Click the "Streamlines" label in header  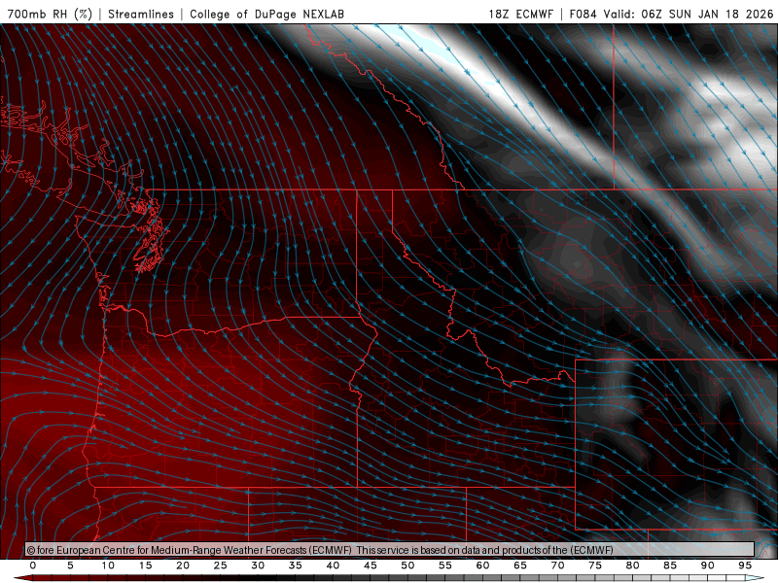coord(141,14)
